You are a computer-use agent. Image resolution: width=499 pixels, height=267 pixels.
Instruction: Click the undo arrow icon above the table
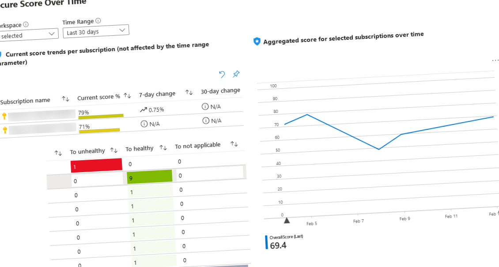click(222, 74)
